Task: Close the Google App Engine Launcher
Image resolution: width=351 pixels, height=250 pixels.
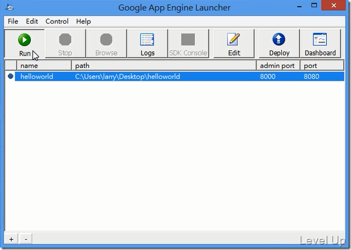Action: pos(333,5)
